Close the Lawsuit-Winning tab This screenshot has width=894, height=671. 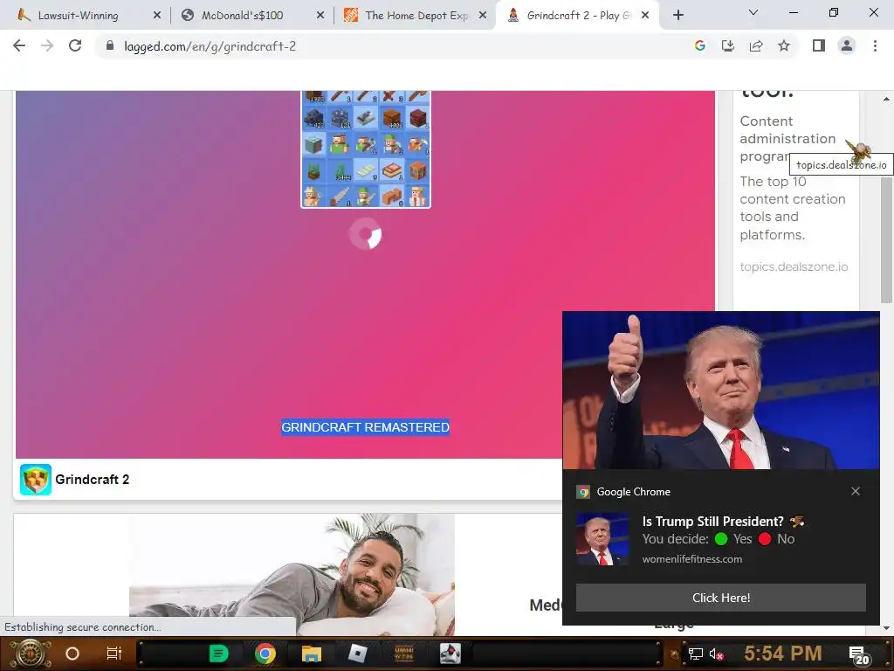click(x=157, y=16)
